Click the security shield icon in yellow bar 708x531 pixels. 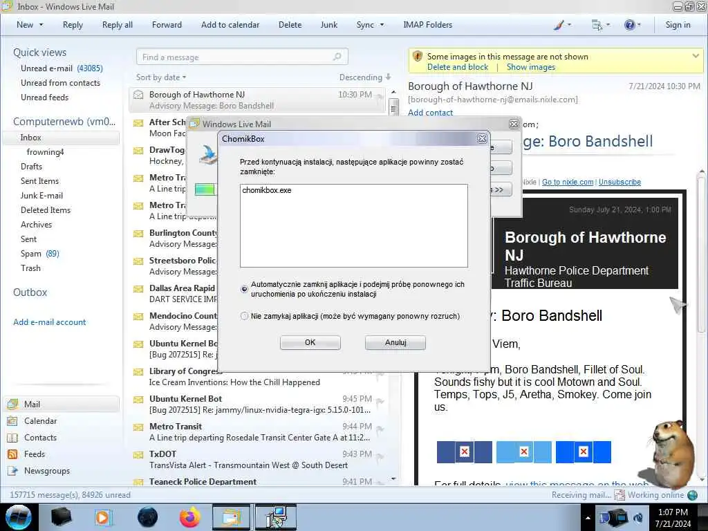click(418, 57)
